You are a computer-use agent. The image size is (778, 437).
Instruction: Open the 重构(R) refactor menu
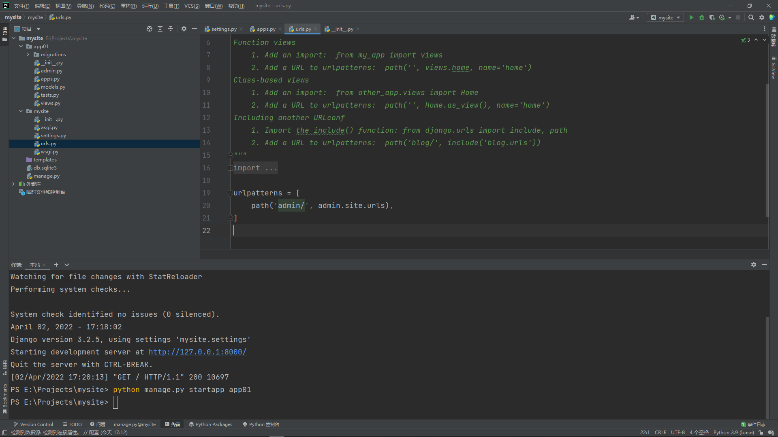point(128,6)
